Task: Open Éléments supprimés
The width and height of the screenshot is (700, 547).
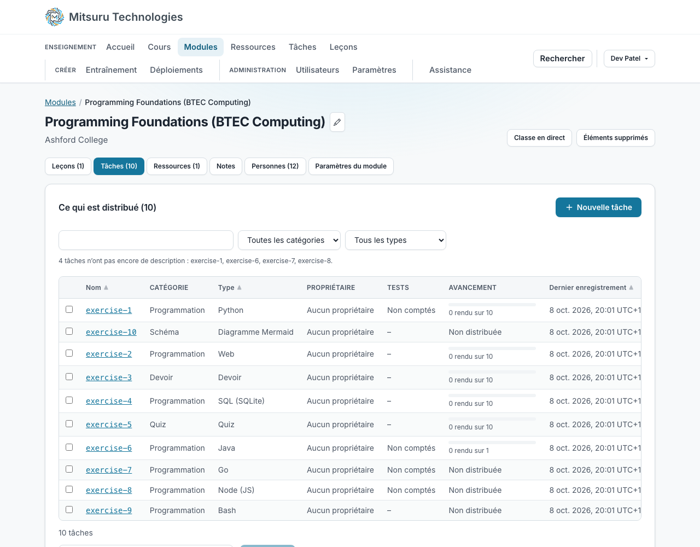Action: [x=616, y=138]
